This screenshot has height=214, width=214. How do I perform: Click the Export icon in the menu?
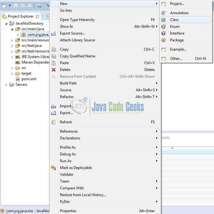click(53, 113)
